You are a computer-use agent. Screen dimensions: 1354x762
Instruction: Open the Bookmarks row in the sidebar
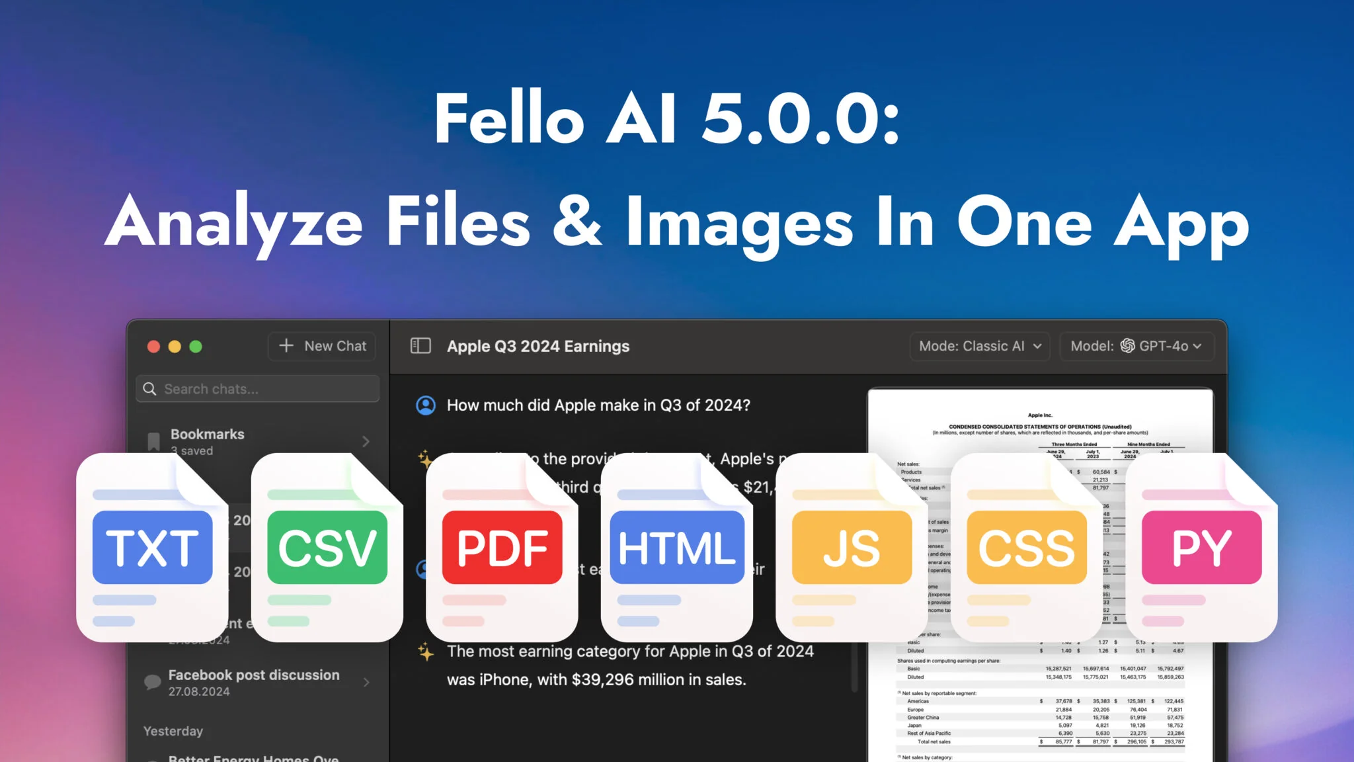click(258, 441)
